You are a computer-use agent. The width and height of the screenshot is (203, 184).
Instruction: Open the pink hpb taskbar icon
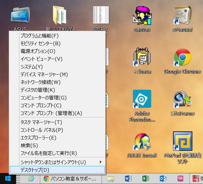pos(180,179)
